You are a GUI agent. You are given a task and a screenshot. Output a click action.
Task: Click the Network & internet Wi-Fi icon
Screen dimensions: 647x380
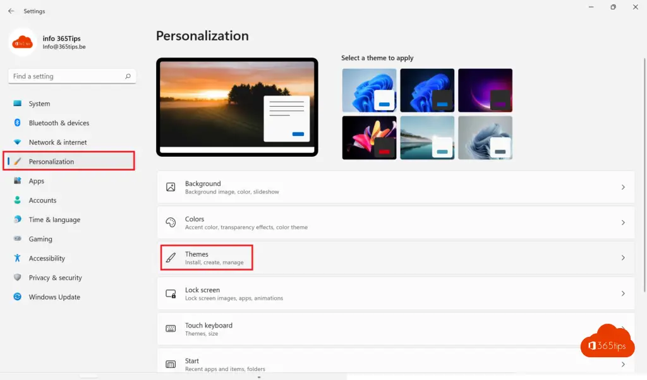(17, 142)
